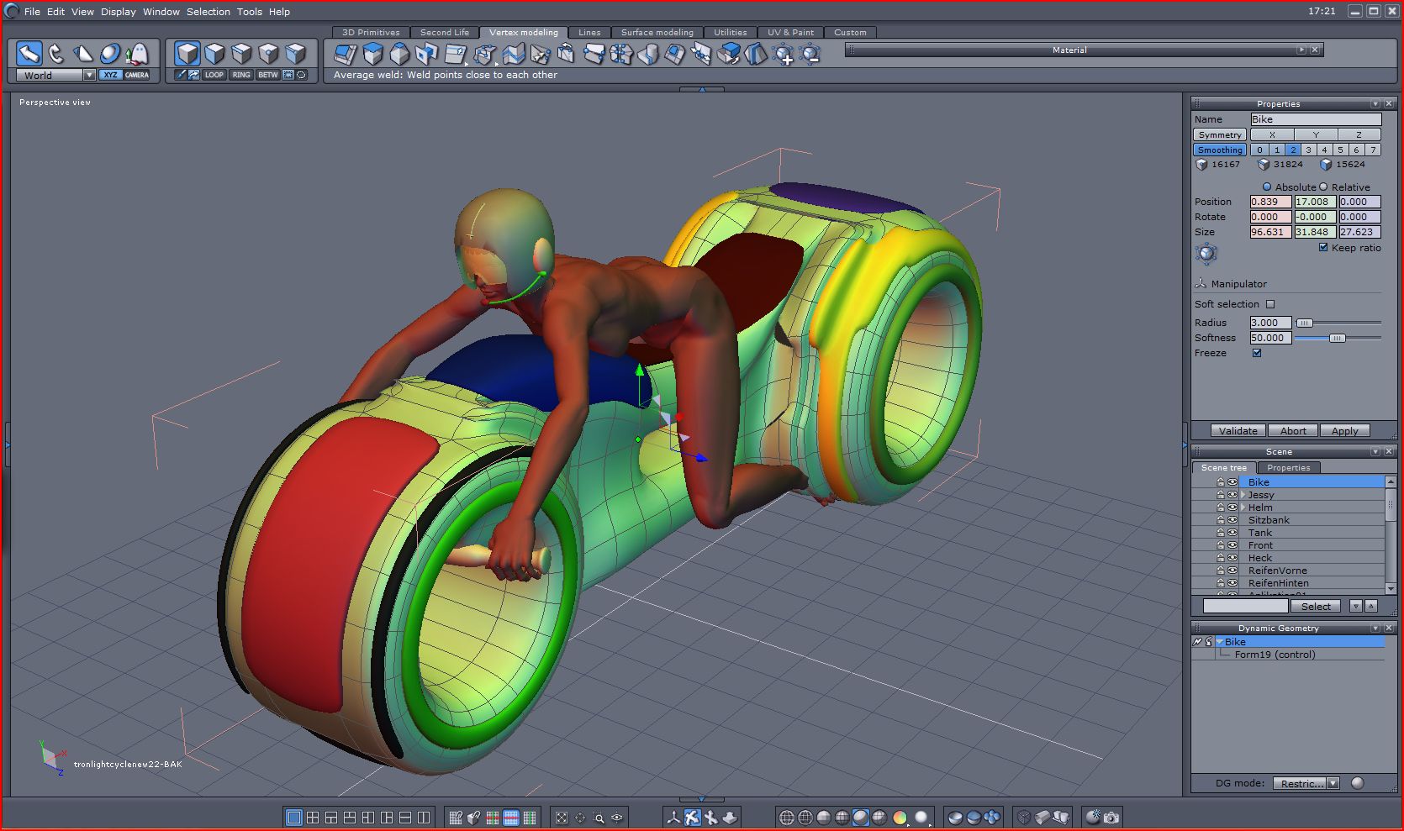1404x831 pixels.
Task: Click the Name input field
Action: pyautogui.click(x=1316, y=119)
